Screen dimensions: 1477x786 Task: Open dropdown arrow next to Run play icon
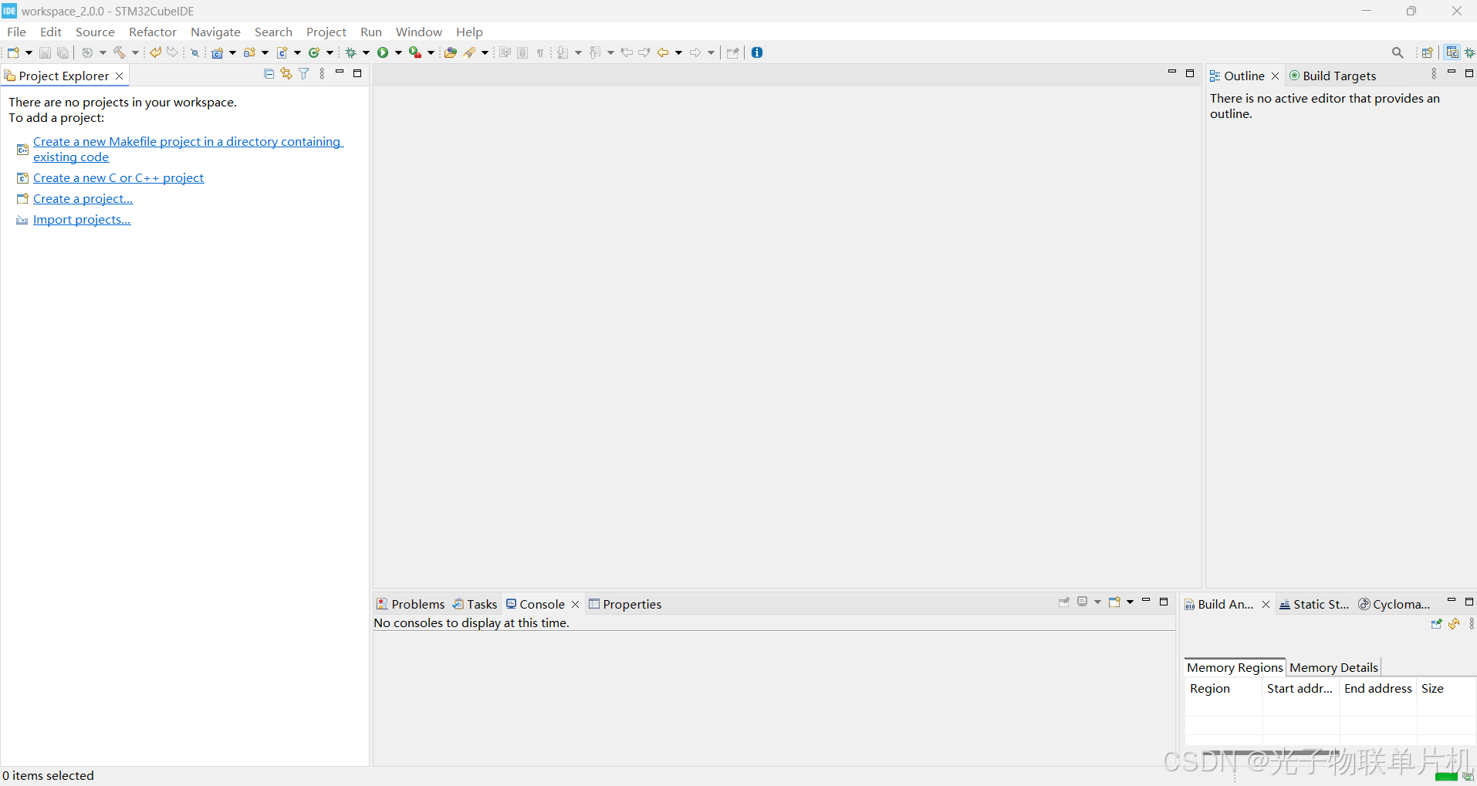pyautogui.click(x=399, y=52)
